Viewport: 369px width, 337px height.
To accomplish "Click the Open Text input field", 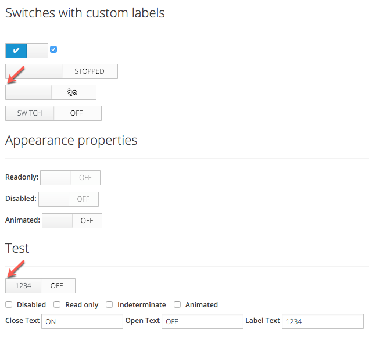I will (202, 321).
